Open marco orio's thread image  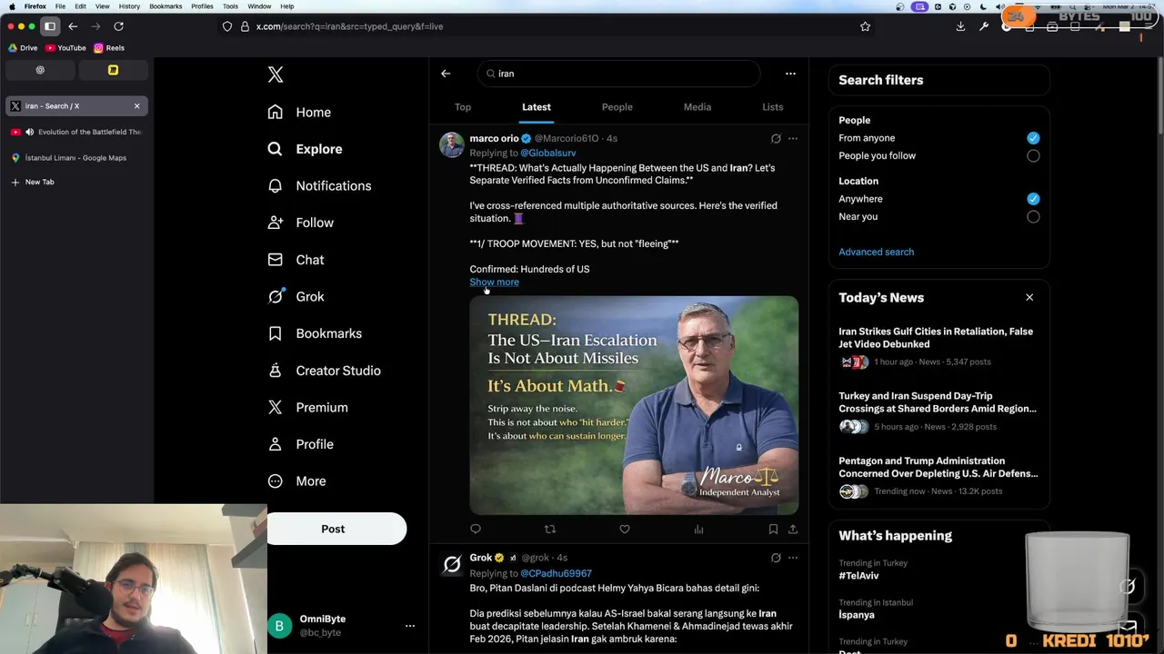[634, 405]
